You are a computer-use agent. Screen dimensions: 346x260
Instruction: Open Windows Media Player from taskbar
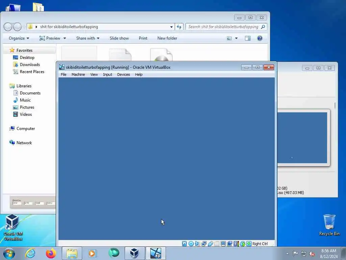click(x=92, y=253)
